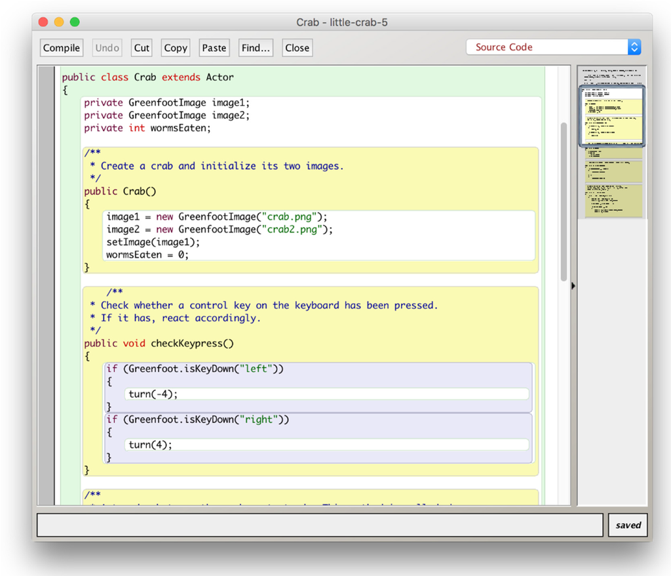Place cursor on the turn(-4); line

click(x=153, y=394)
